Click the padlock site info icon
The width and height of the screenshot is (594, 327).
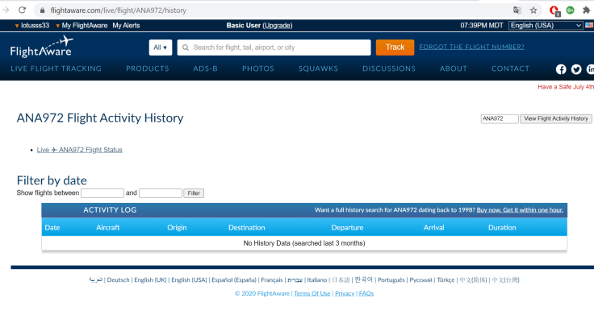43,10
